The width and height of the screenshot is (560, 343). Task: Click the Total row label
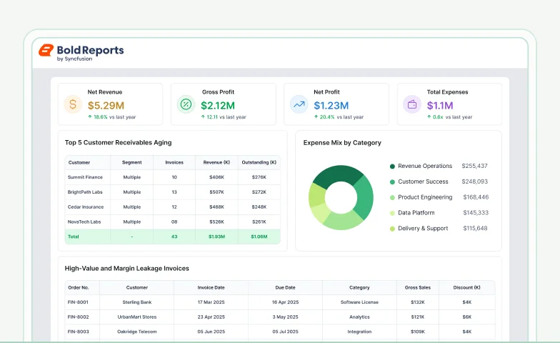point(73,237)
